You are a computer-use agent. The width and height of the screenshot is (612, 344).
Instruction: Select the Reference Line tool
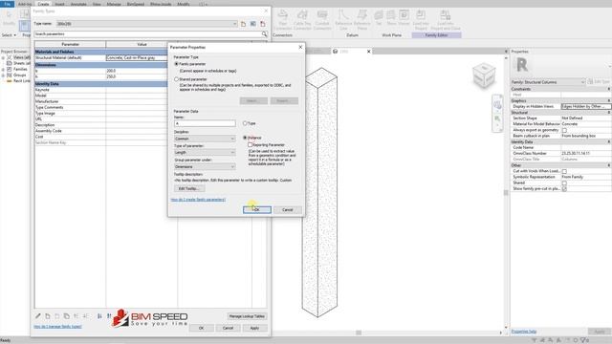coord(343,20)
